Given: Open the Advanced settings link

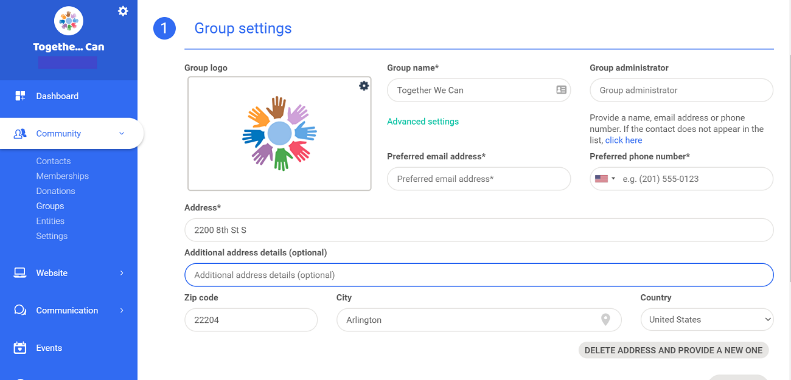Looking at the screenshot, I should 423,121.
